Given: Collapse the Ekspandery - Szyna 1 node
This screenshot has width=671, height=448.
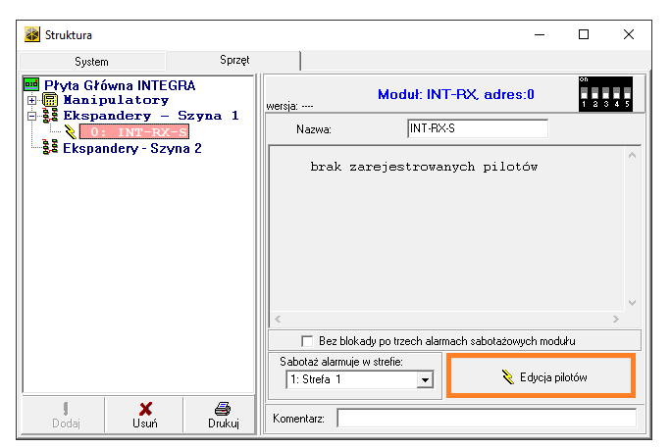Looking at the screenshot, I should tap(32, 116).
